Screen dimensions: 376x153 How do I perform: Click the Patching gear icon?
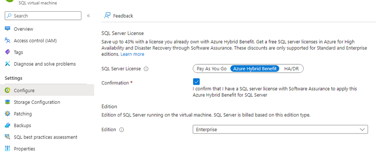(x=7, y=114)
